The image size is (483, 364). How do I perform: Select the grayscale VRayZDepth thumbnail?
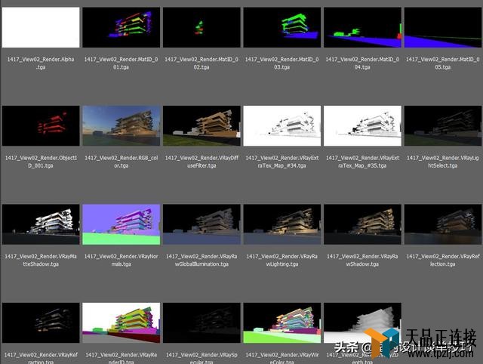[362, 322]
